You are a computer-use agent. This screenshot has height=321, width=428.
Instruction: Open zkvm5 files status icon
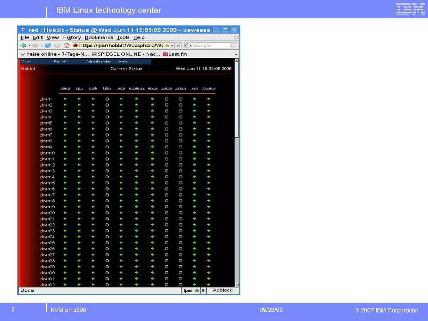pyautogui.click(x=107, y=123)
